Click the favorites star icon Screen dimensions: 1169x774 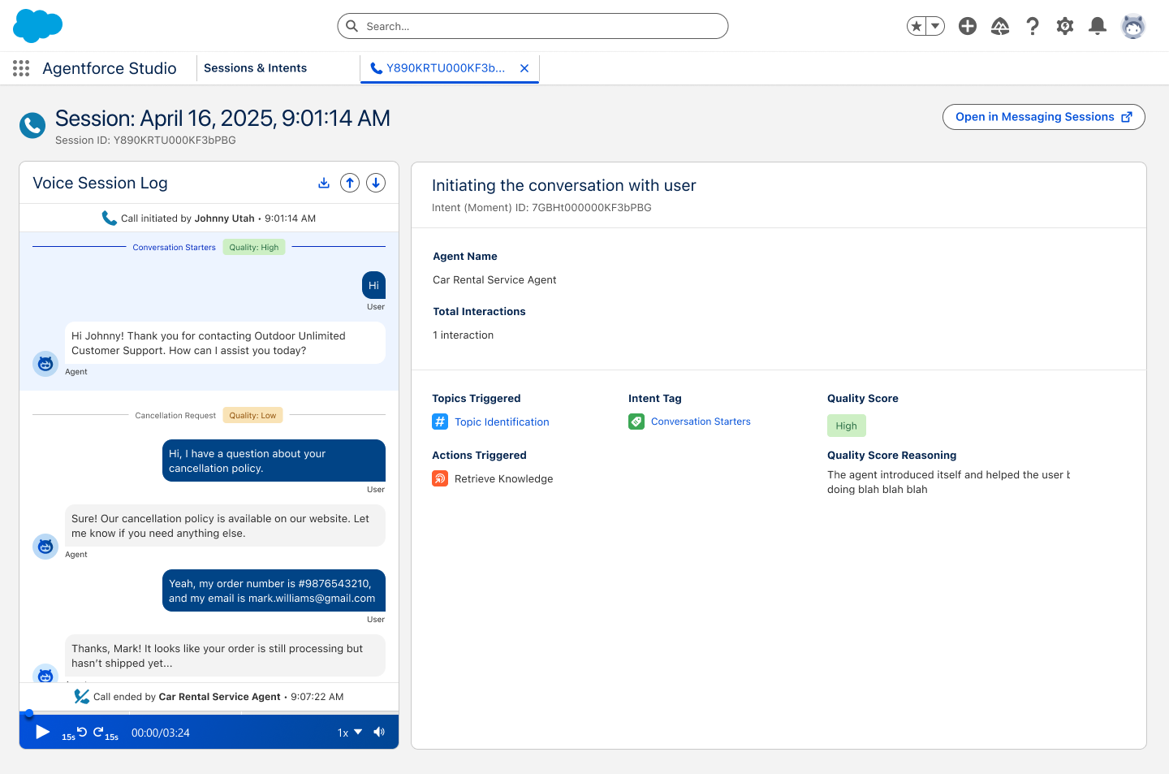coord(917,26)
